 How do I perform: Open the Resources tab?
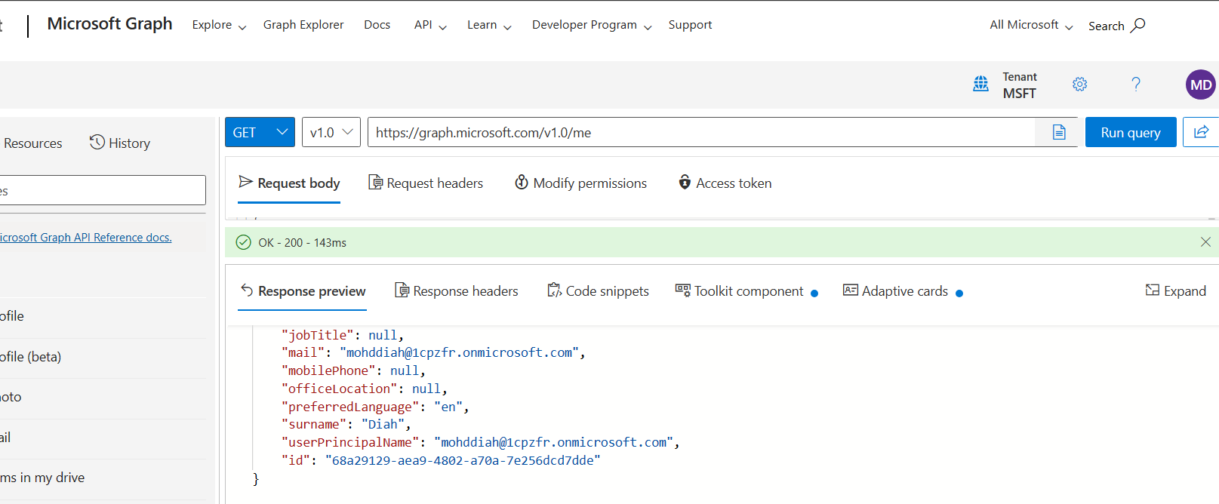[32, 143]
